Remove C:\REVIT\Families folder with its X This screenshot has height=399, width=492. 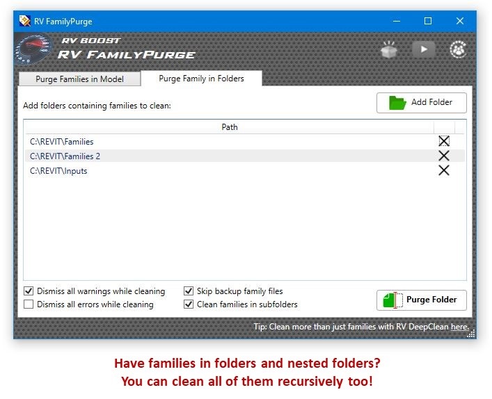444,141
